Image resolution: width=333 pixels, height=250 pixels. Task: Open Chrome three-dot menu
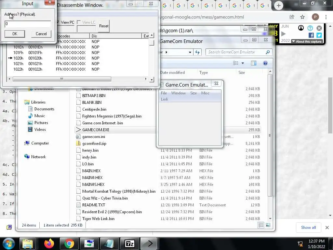coord(326,17)
